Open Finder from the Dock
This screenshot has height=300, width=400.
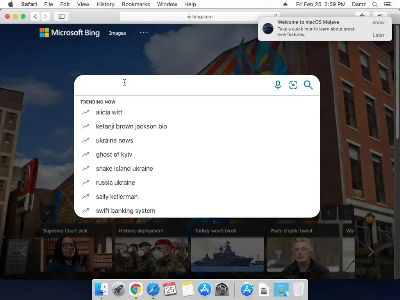[102, 289]
